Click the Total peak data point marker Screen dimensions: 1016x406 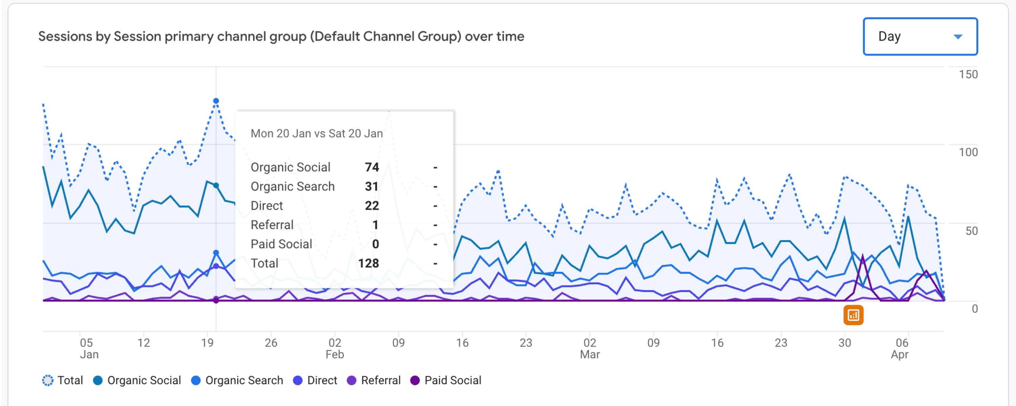coord(216,101)
